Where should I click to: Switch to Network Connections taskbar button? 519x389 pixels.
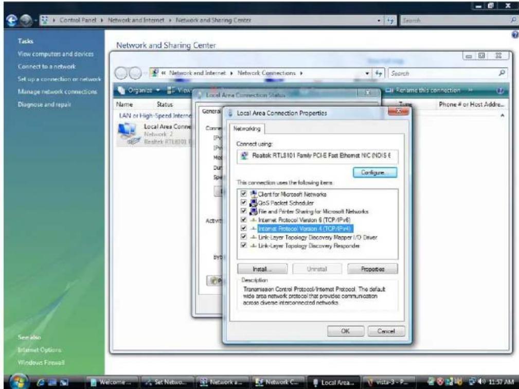pos(278,382)
